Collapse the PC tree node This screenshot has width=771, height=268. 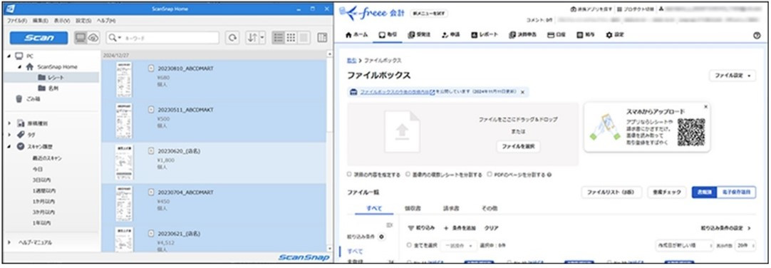[9, 56]
